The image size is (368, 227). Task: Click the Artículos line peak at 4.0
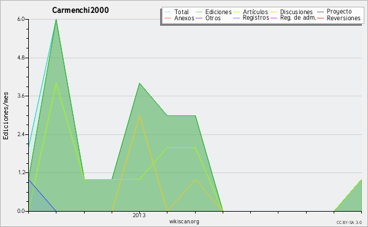(56, 83)
